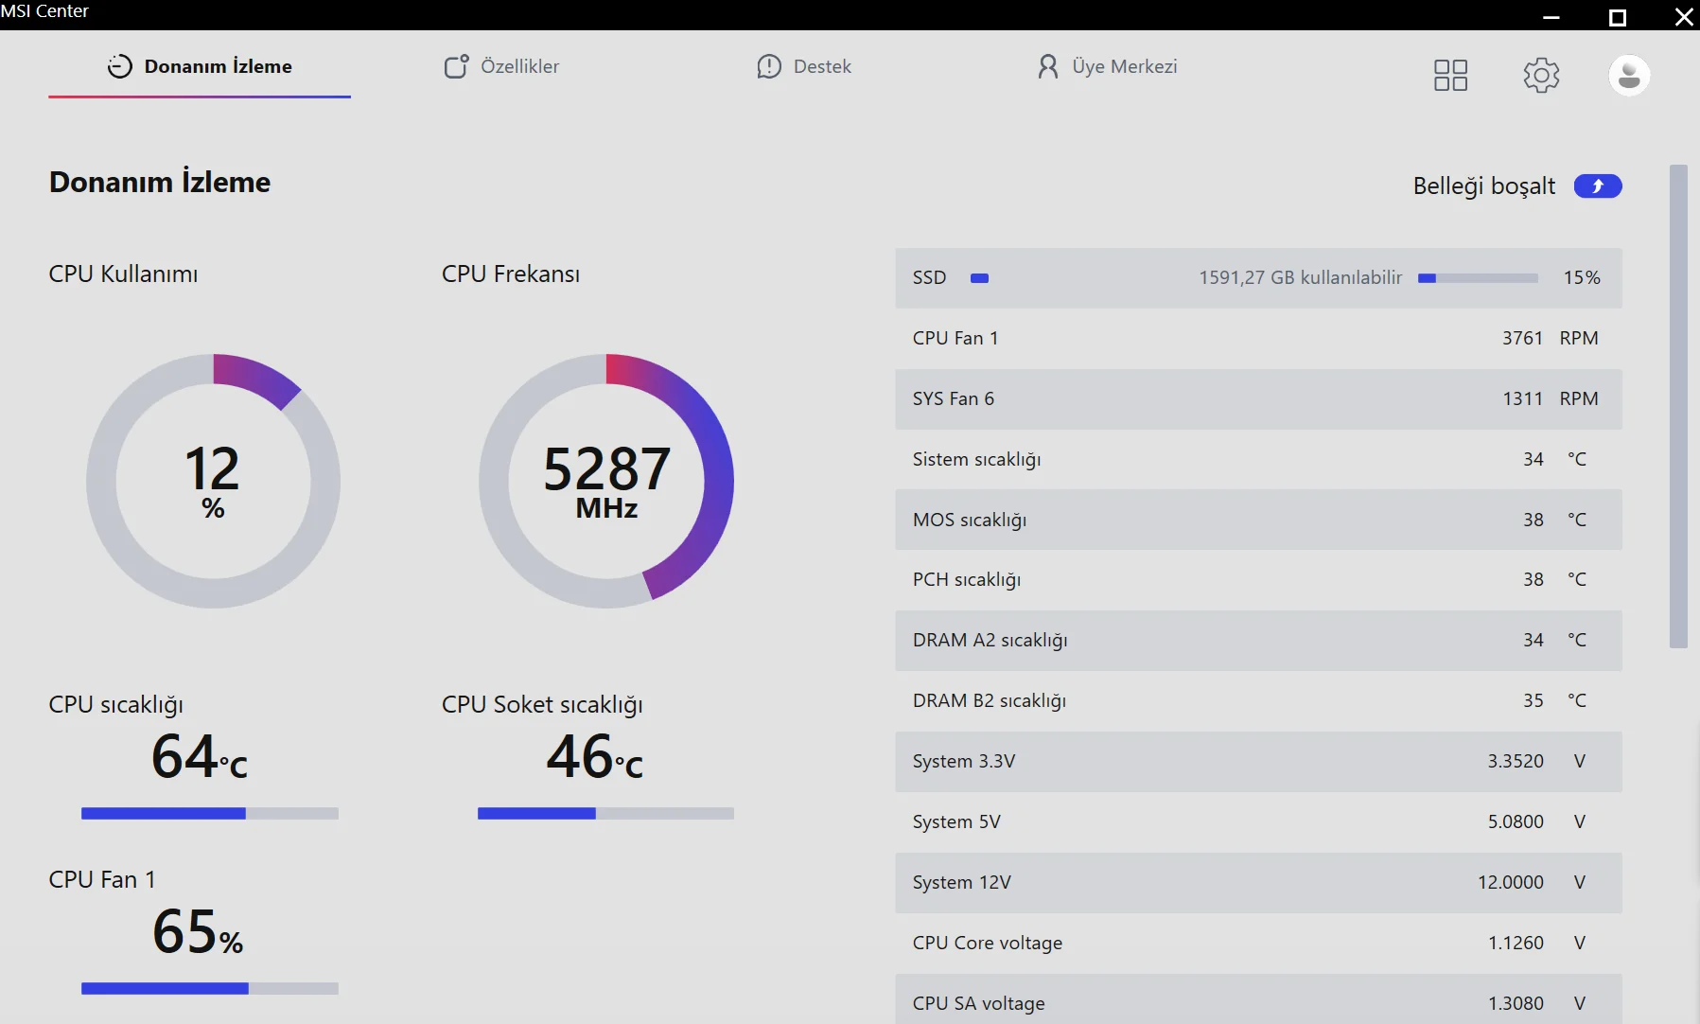Go to the Üye Merkezi tab
Viewport: 1700px width, 1024px height.
coord(1107,66)
